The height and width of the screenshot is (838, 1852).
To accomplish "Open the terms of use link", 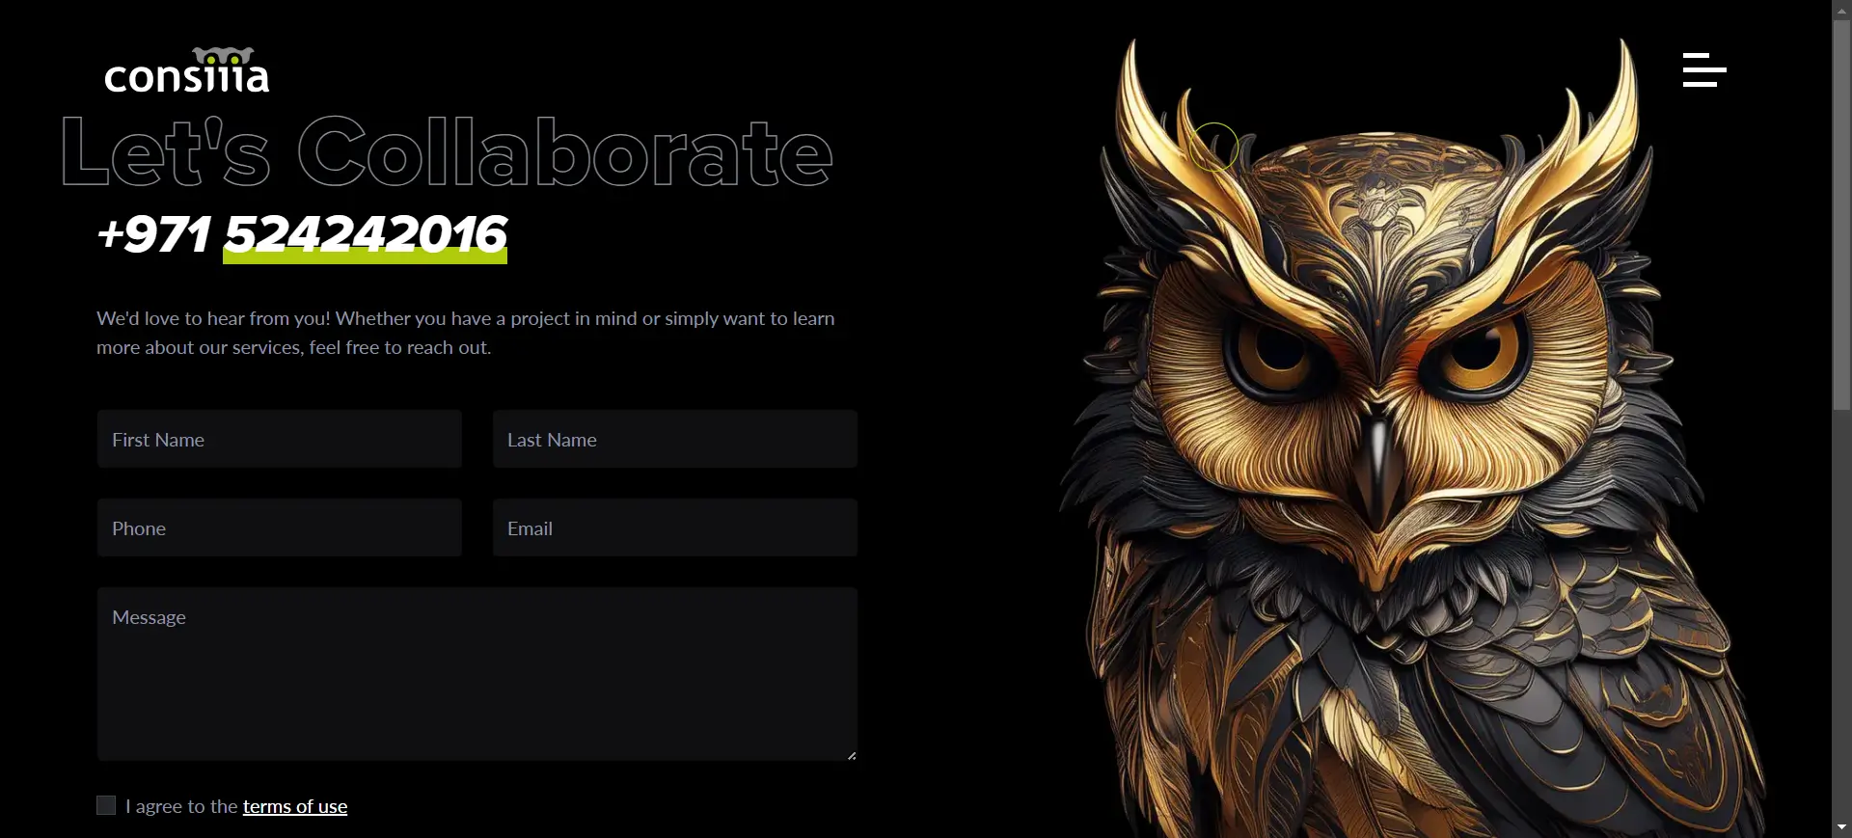I will click(295, 806).
